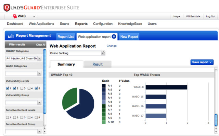Click the Online Banking search field
The image size is (219, 136).
pos(75,53)
